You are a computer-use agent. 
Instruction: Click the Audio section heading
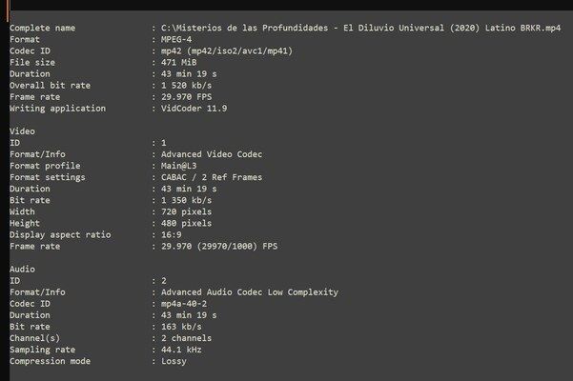click(23, 269)
